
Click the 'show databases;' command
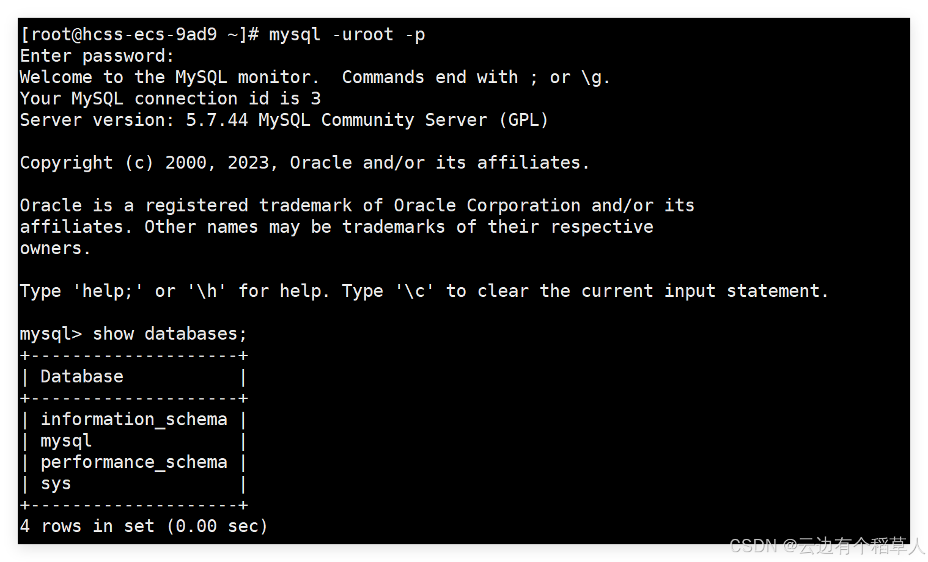point(170,334)
